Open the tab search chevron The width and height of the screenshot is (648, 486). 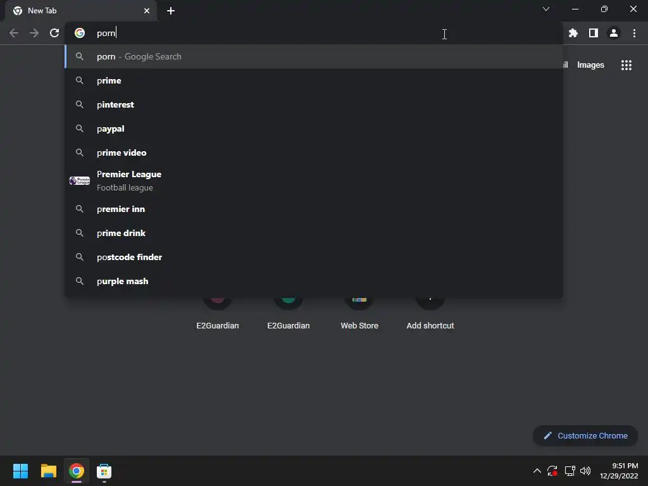pos(546,9)
